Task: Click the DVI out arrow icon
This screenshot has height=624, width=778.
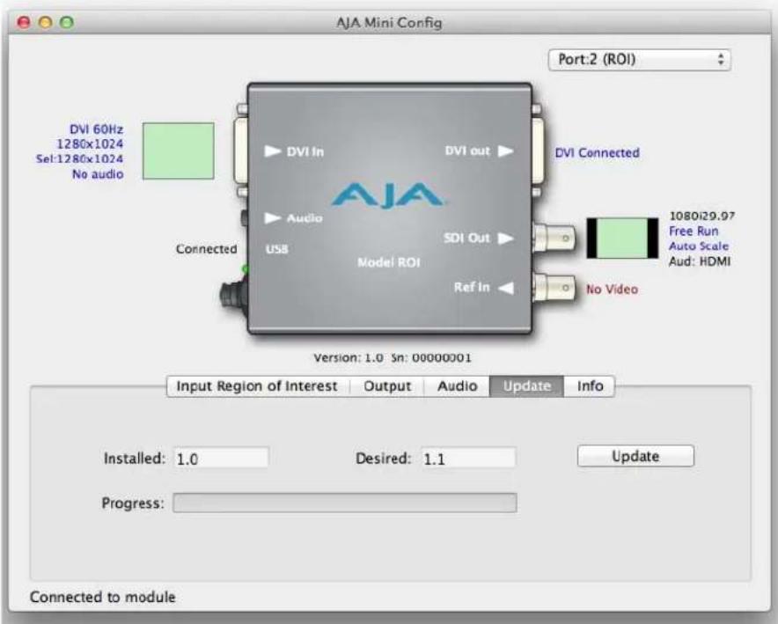Action: (505, 150)
